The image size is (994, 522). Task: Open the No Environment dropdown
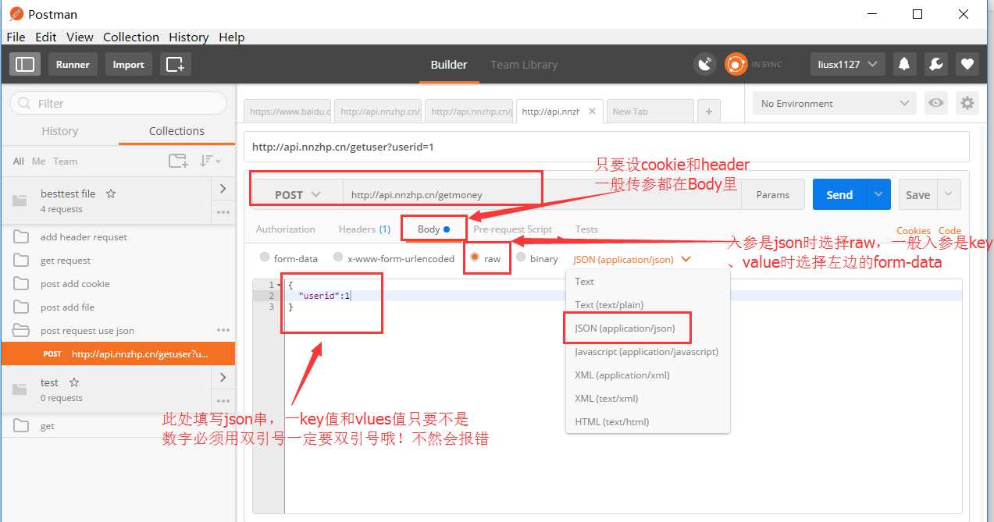coord(835,103)
